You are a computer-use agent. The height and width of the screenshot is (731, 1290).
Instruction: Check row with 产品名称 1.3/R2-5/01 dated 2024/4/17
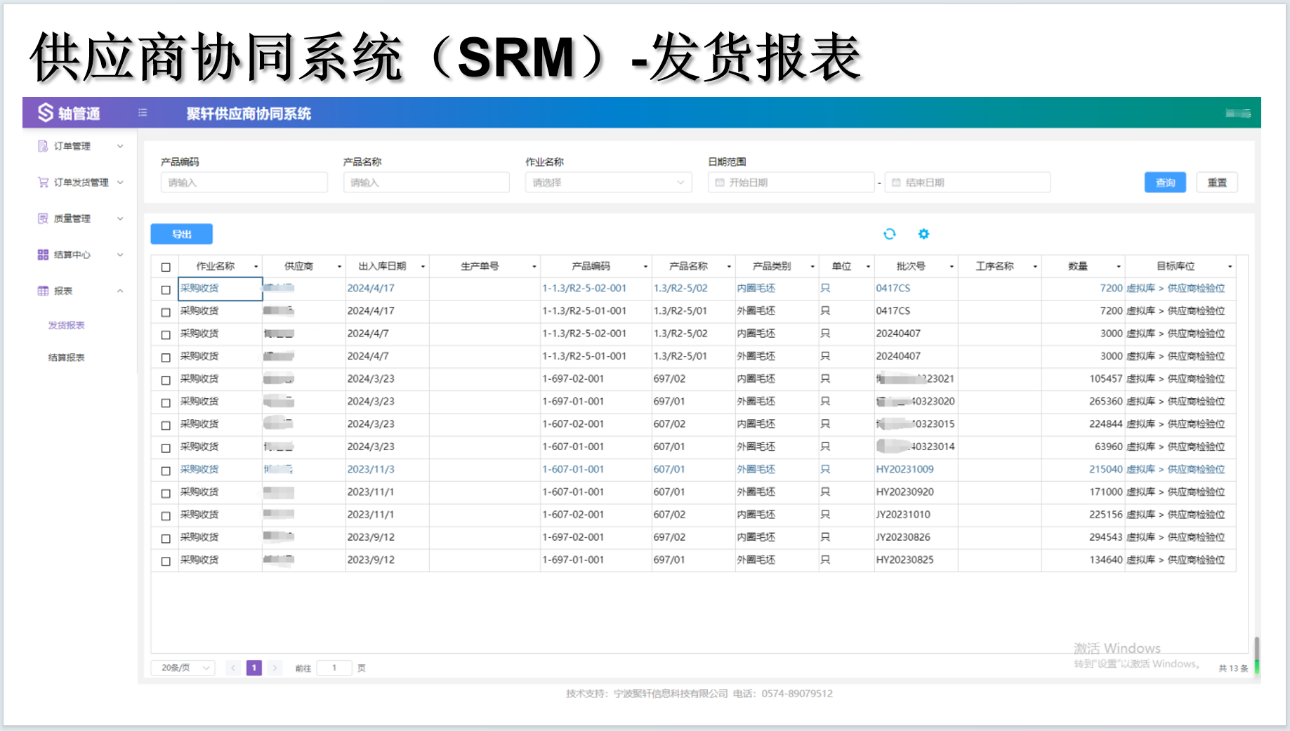pos(166,312)
